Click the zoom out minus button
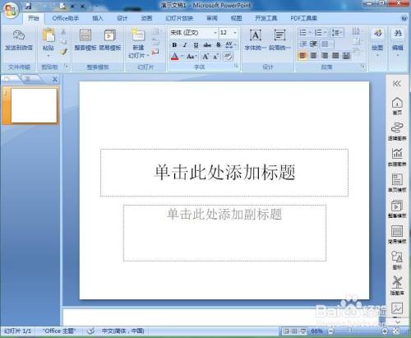Image resolution: width=411 pixels, height=338 pixels. click(331, 331)
